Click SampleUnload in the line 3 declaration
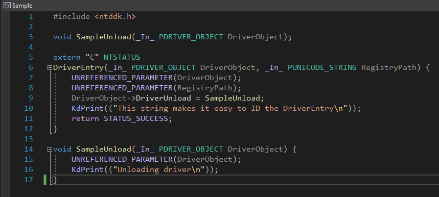This screenshot has width=439, height=197. coord(104,37)
